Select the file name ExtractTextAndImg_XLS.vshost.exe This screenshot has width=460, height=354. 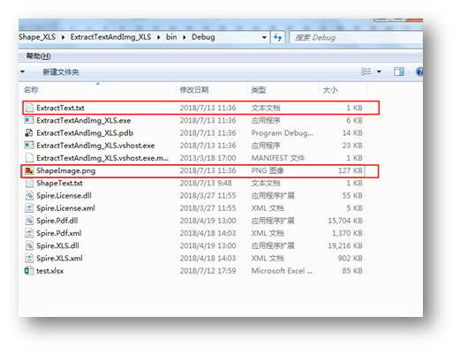point(95,146)
